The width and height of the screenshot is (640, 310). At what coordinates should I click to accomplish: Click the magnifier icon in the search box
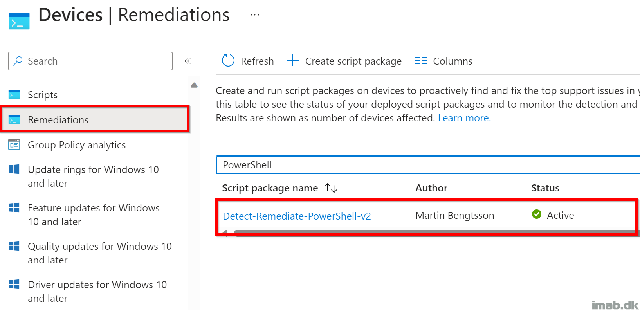pyautogui.click(x=18, y=61)
